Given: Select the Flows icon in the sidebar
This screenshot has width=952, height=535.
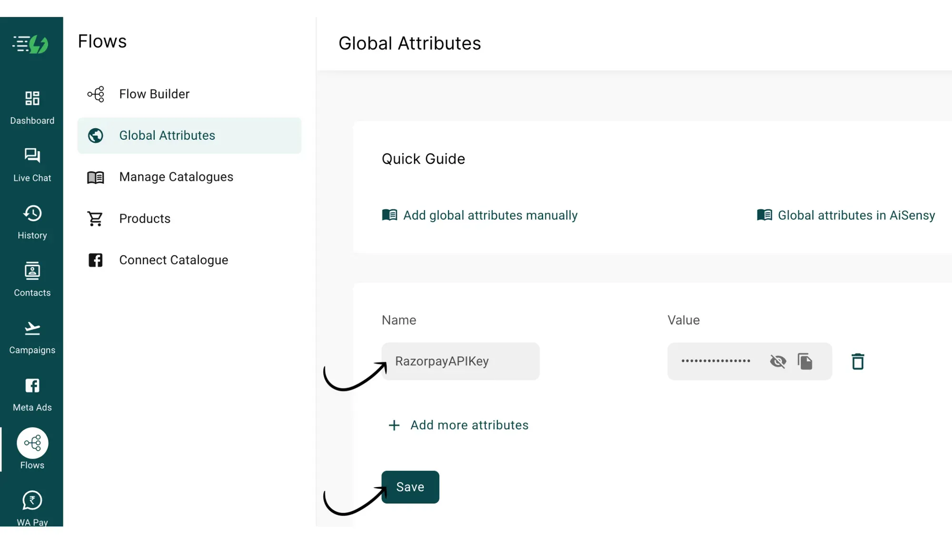Looking at the screenshot, I should pyautogui.click(x=32, y=448).
